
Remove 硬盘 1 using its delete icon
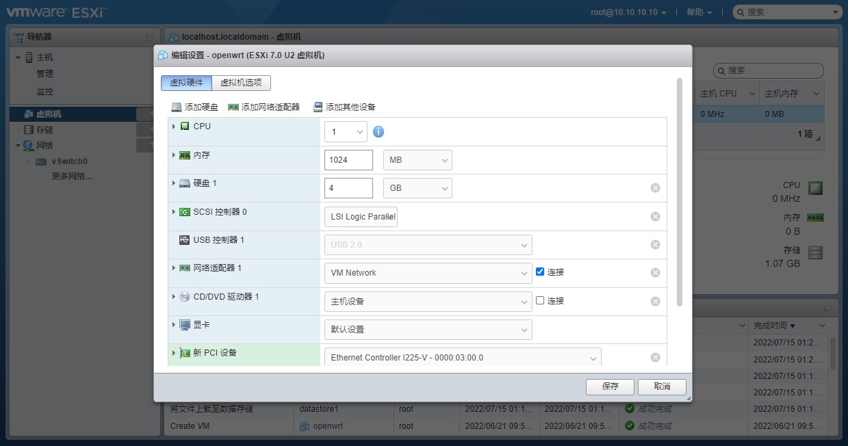click(655, 187)
